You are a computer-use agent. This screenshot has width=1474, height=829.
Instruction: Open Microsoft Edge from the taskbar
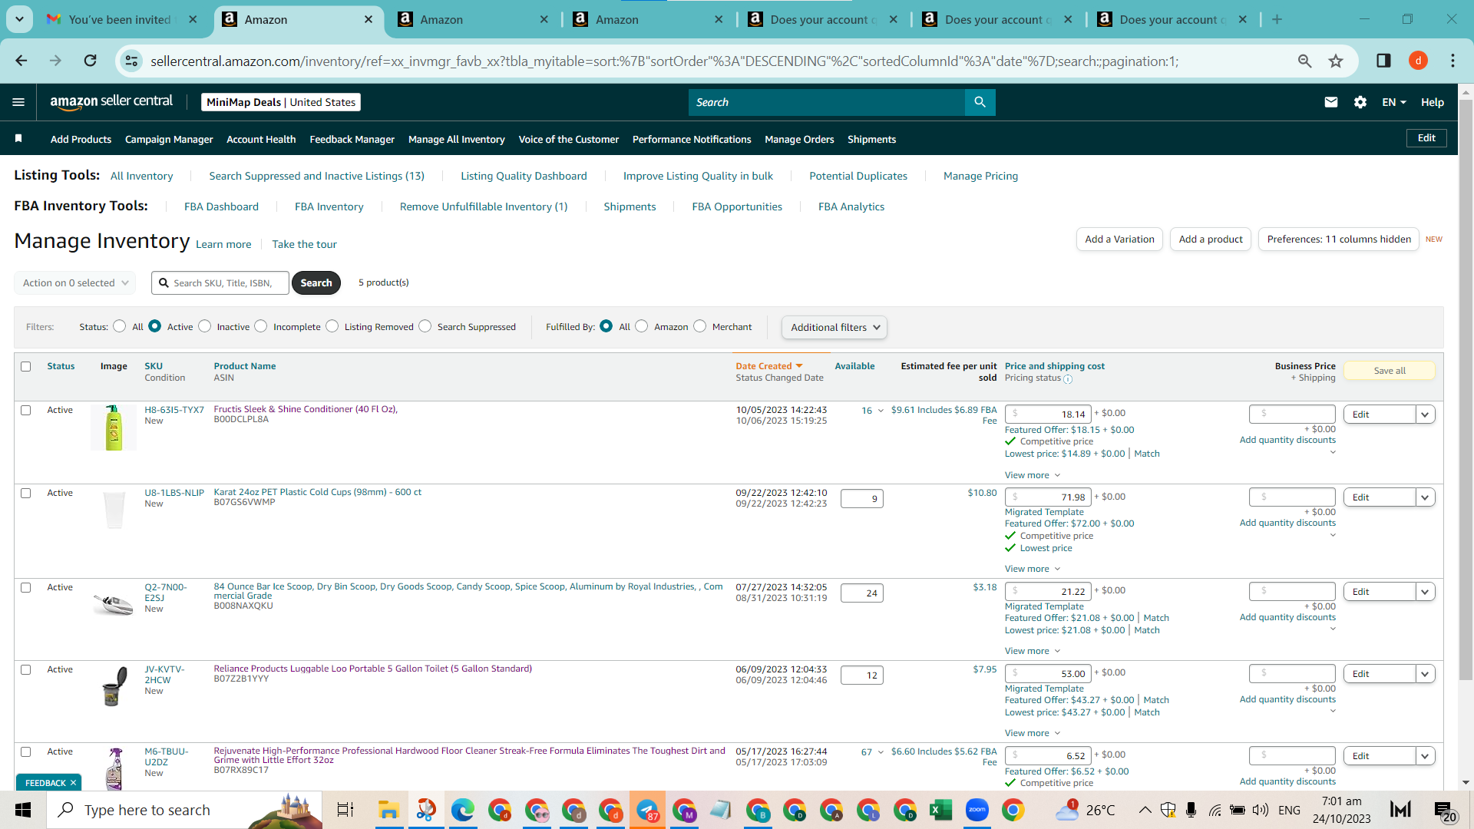coord(462,810)
